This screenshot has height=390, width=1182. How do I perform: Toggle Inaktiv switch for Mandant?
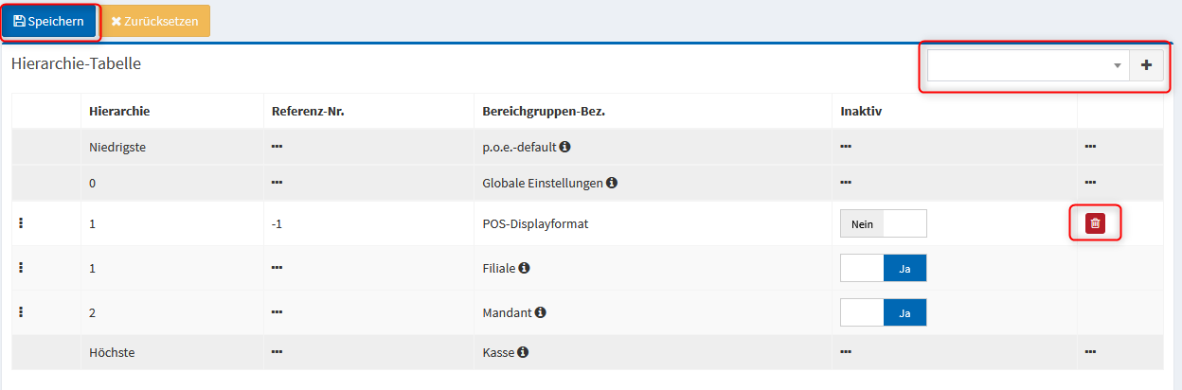coord(883,311)
